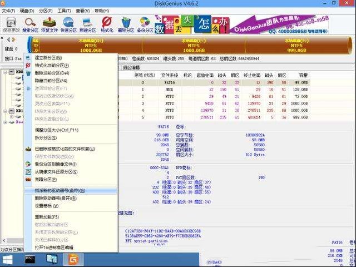Open the Windows Start button

coord(7,260)
